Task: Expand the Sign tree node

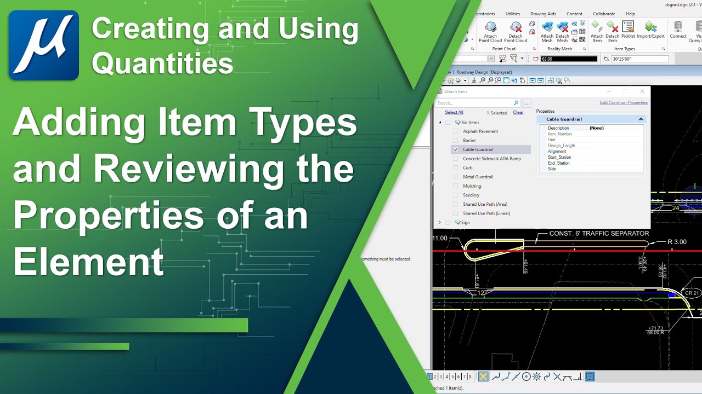Action: pyautogui.click(x=440, y=223)
